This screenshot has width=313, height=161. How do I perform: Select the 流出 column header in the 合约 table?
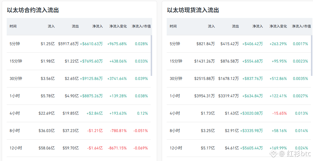tap(75, 26)
